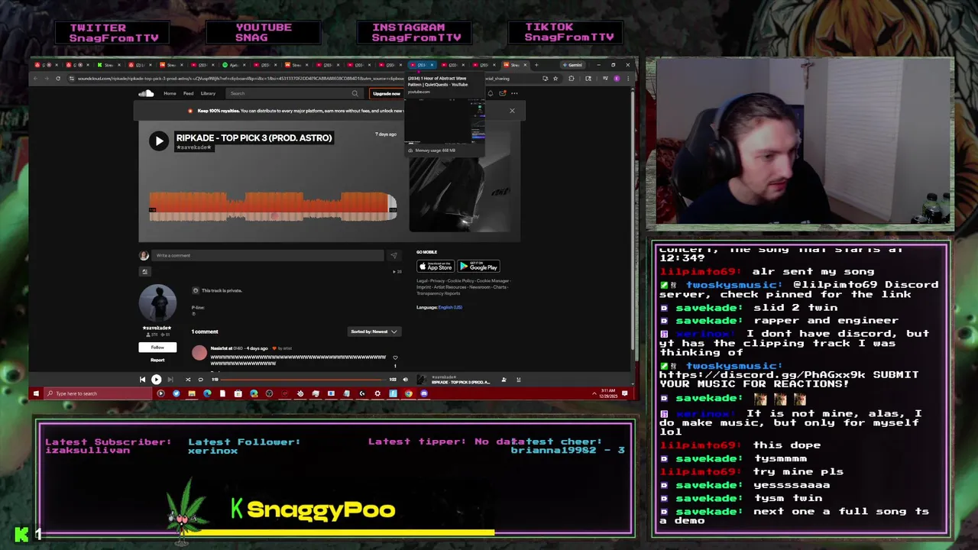Screen dimensions: 978x550
Task: Play the RIPKADE - TOP PICK 3 track
Action: tap(158, 141)
